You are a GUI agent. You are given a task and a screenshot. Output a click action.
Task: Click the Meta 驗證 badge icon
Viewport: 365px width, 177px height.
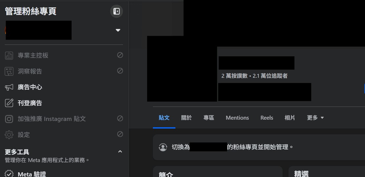tap(9, 174)
